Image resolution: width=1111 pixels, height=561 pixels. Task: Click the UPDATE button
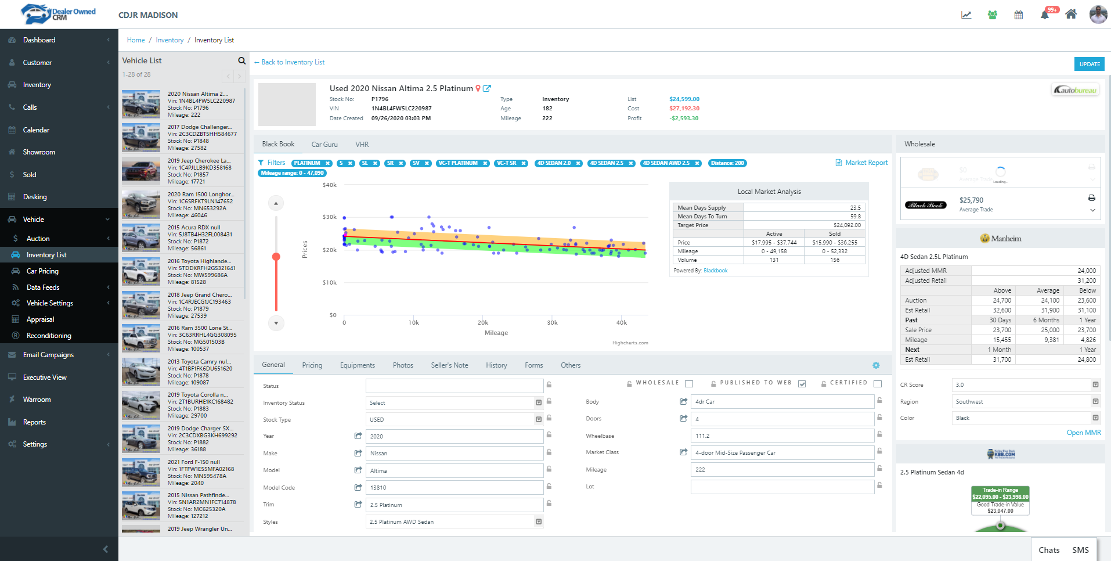pos(1089,64)
